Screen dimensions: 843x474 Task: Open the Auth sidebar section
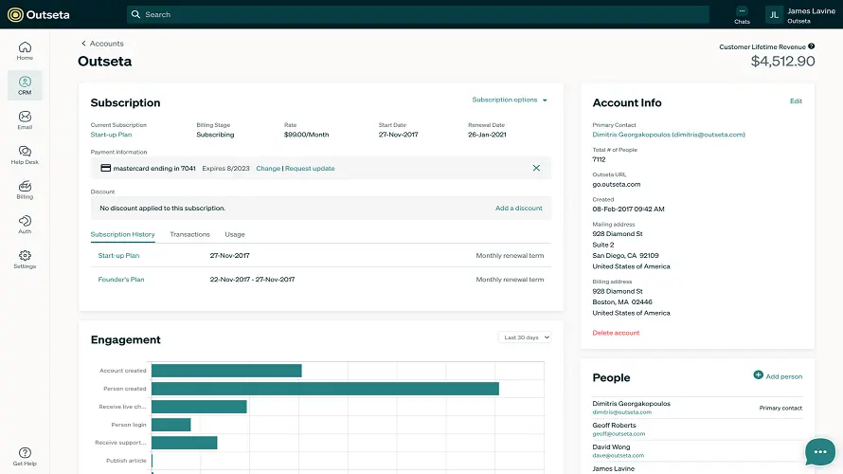click(x=25, y=225)
